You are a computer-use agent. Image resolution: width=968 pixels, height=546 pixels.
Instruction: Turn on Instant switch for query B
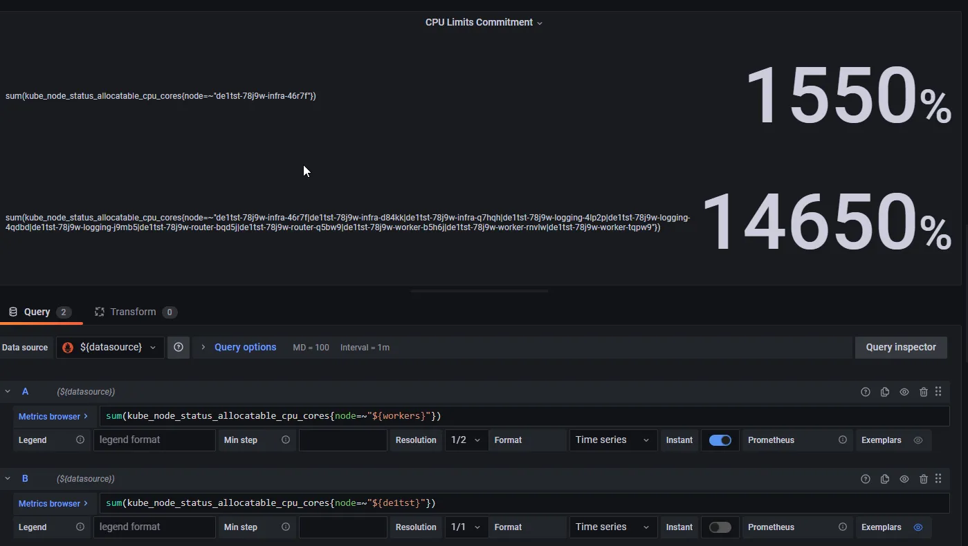tap(720, 527)
